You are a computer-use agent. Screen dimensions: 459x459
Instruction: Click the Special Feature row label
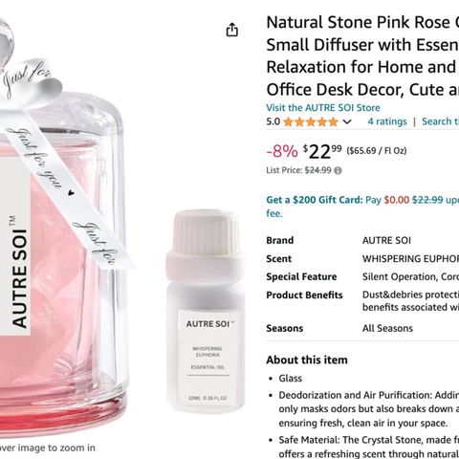(x=301, y=276)
